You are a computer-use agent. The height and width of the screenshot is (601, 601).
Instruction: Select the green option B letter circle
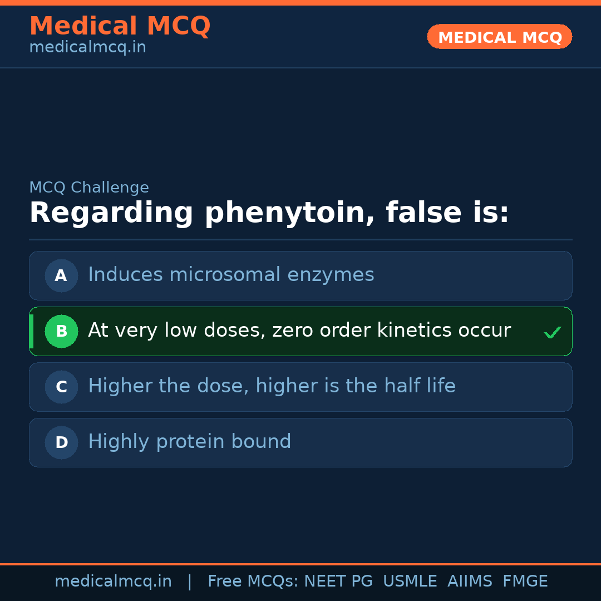tap(61, 331)
